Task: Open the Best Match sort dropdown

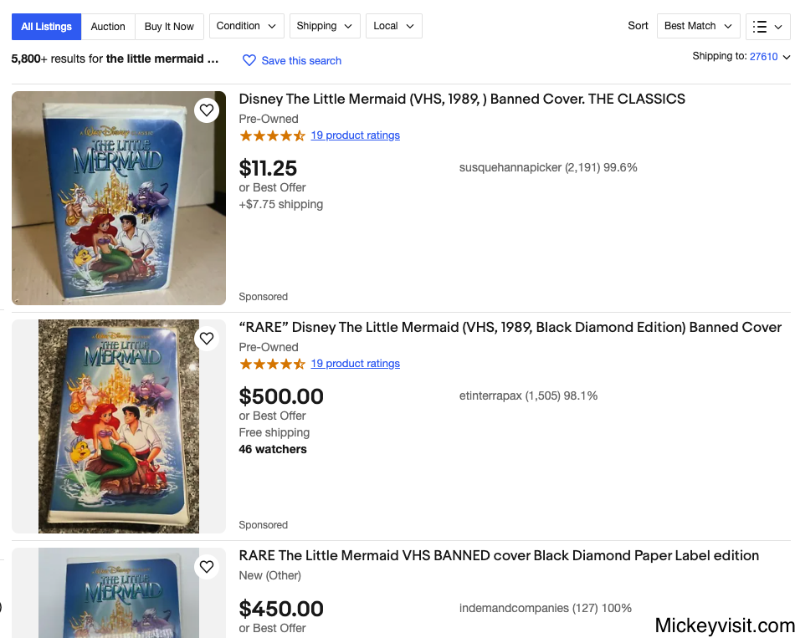Action: coord(698,26)
